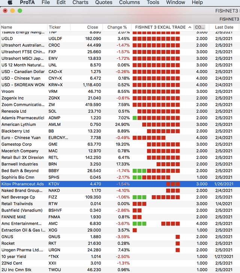Select USD - Canadian Dollar row
This screenshot has height=273, width=240.
pyautogui.click(x=120, y=72)
